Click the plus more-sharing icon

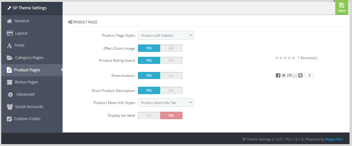(x=300, y=75)
